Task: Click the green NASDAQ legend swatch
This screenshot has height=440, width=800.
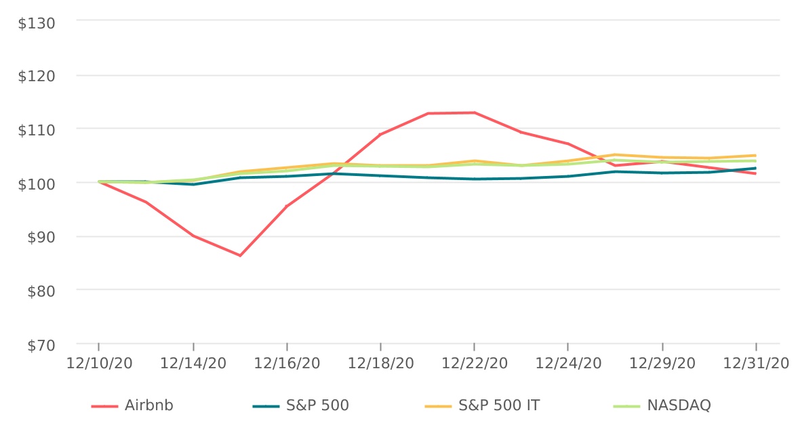Action: [x=626, y=406]
